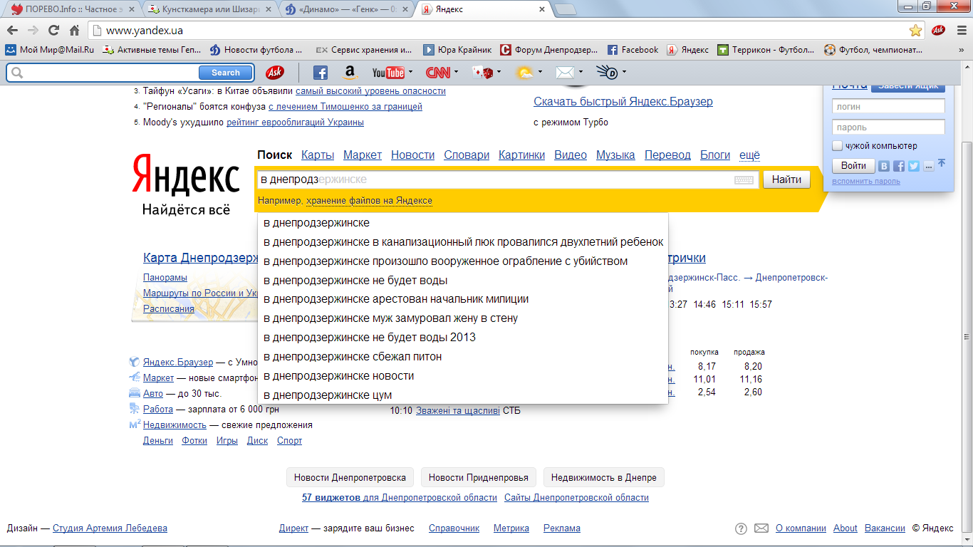
Task: Open Amazon icon in Ask toolbar
Action: (349, 73)
